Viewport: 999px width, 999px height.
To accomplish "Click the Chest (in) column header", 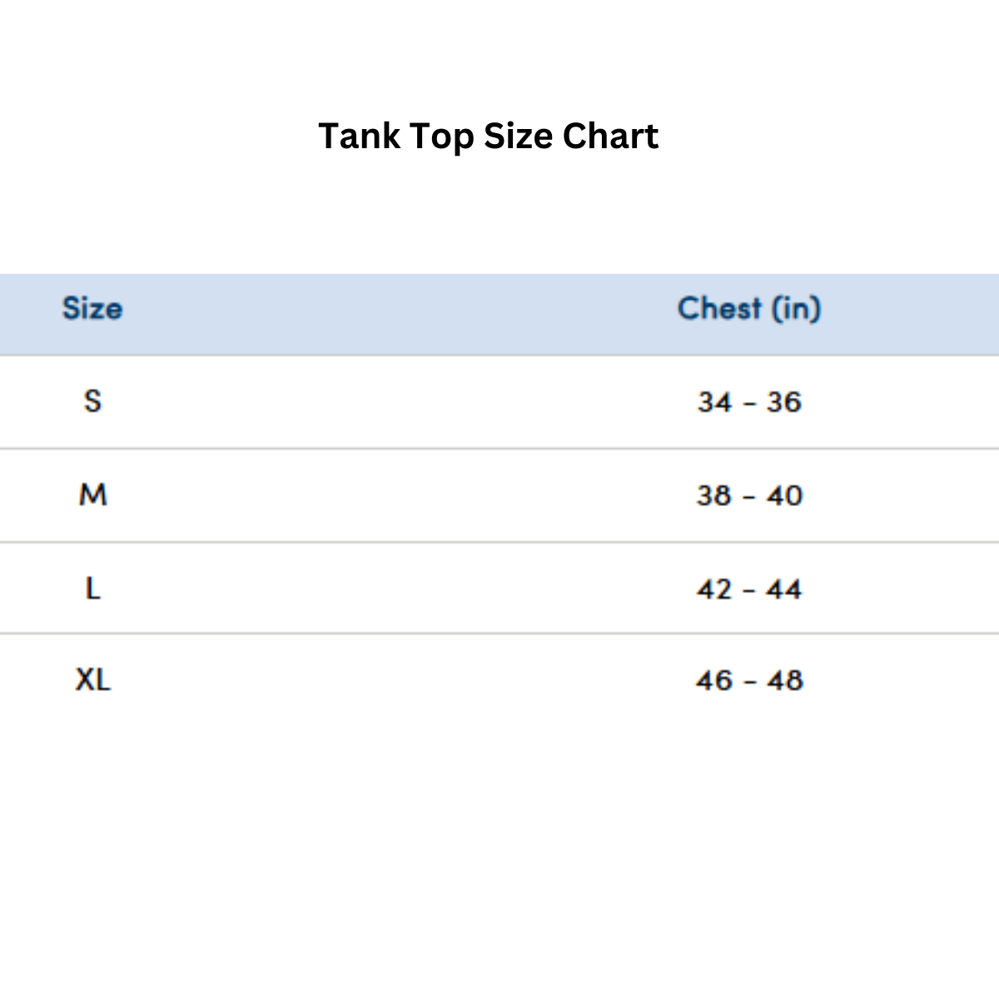I will point(749,309).
